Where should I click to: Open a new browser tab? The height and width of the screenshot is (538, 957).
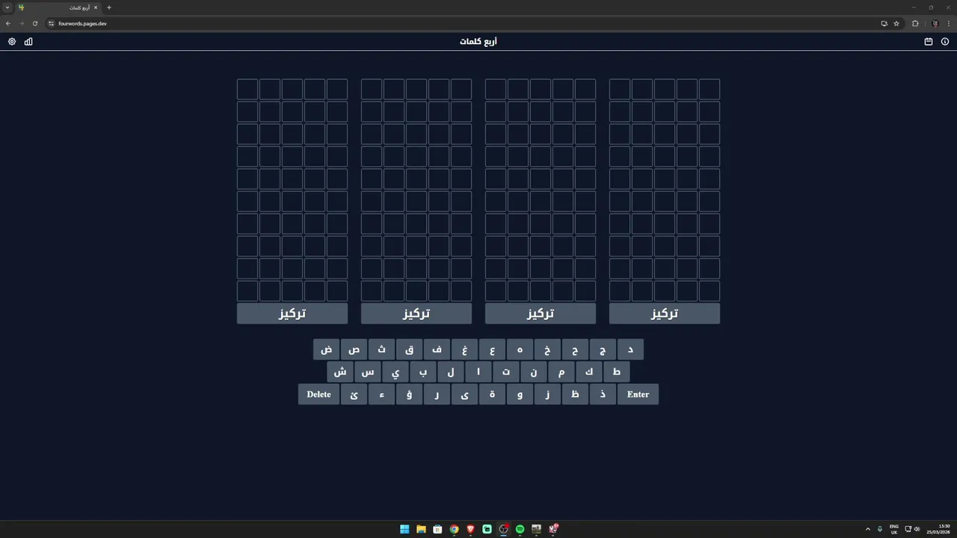pyautogui.click(x=109, y=7)
